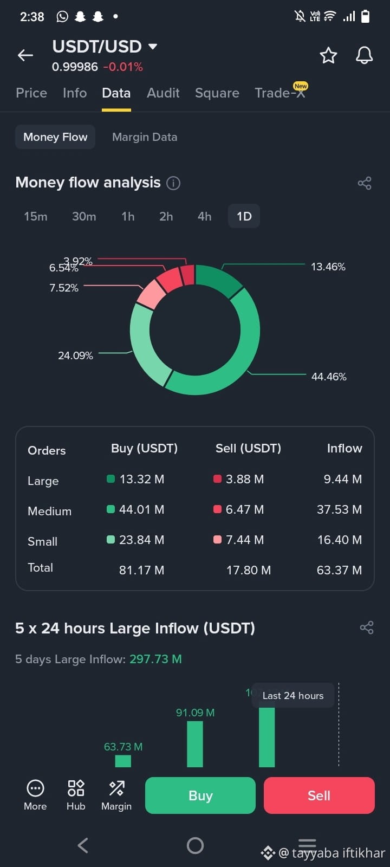The height and width of the screenshot is (867, 390).
Task: Switch to the Square tab
Action: (217, 93)
